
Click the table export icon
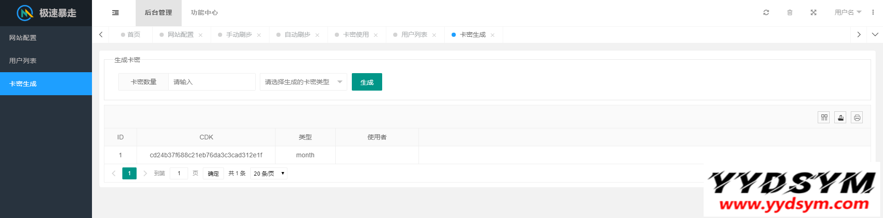click(840, 118)
